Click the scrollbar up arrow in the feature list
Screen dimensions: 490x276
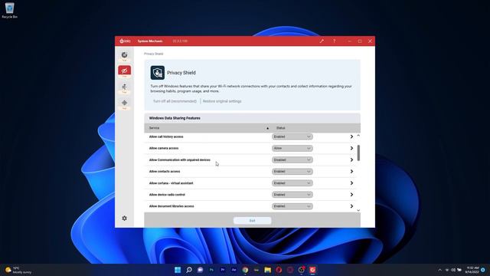pyautogui.click(x=358, y=136)
